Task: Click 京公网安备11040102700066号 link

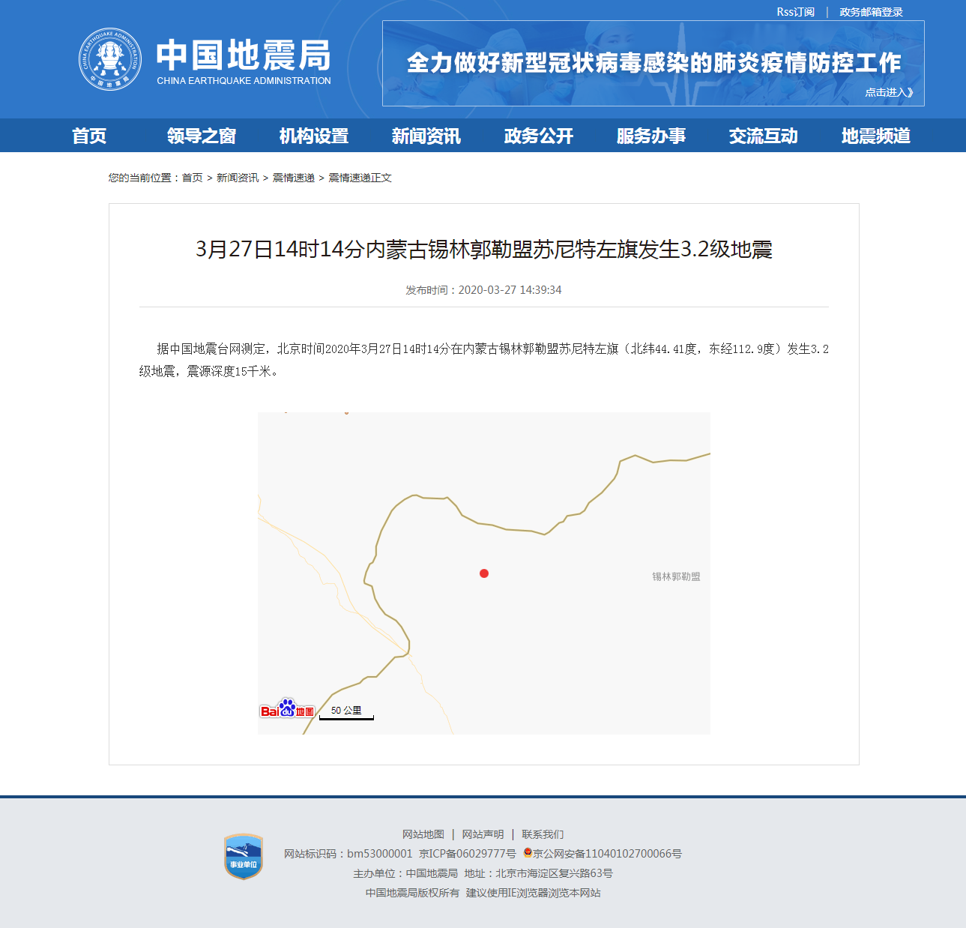Action: (607, 854)
